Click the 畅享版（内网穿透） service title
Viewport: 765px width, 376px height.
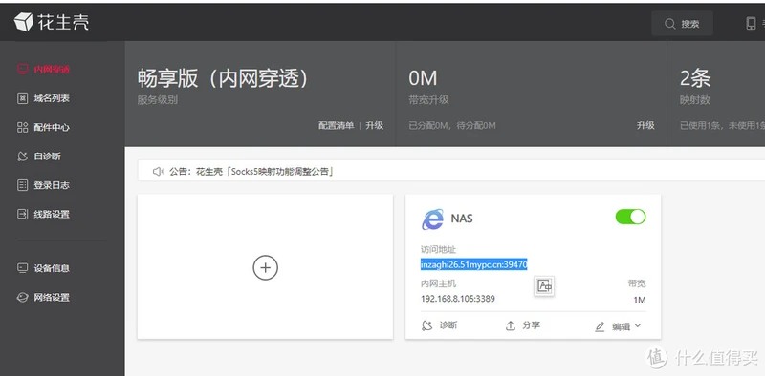pos(223,78)
